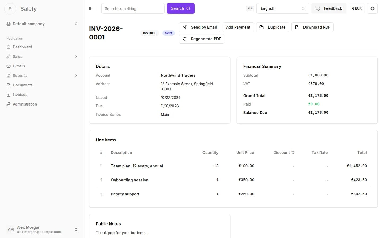
Task: Open the Alex Morgan account menu
Action: [x=42, y=230]
